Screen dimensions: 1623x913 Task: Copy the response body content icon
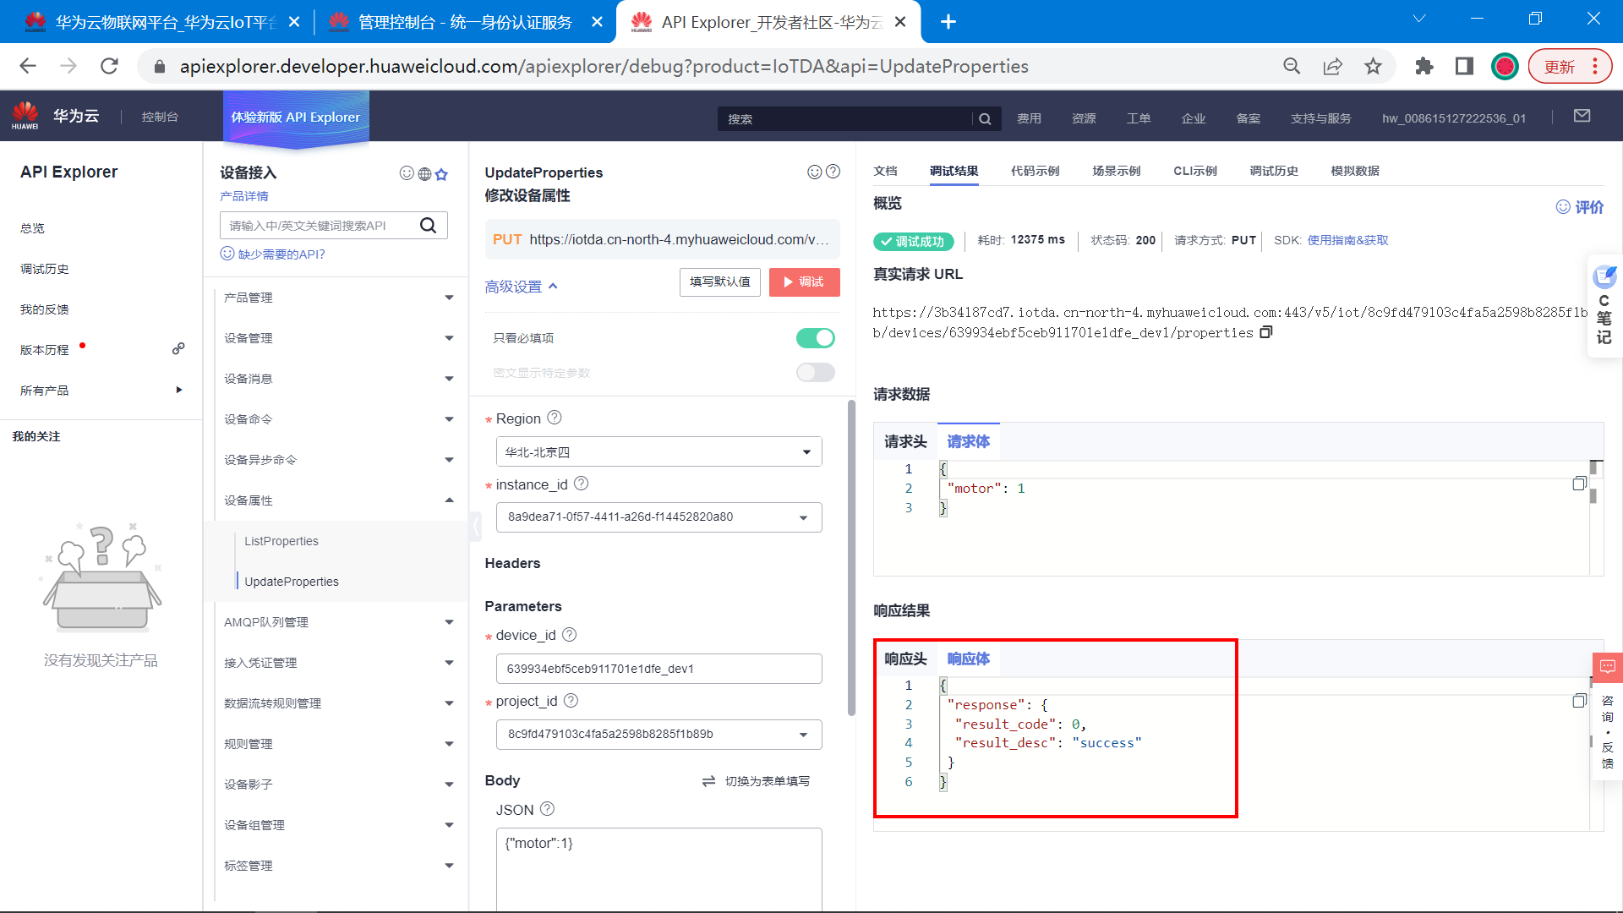coord(1579,701)
